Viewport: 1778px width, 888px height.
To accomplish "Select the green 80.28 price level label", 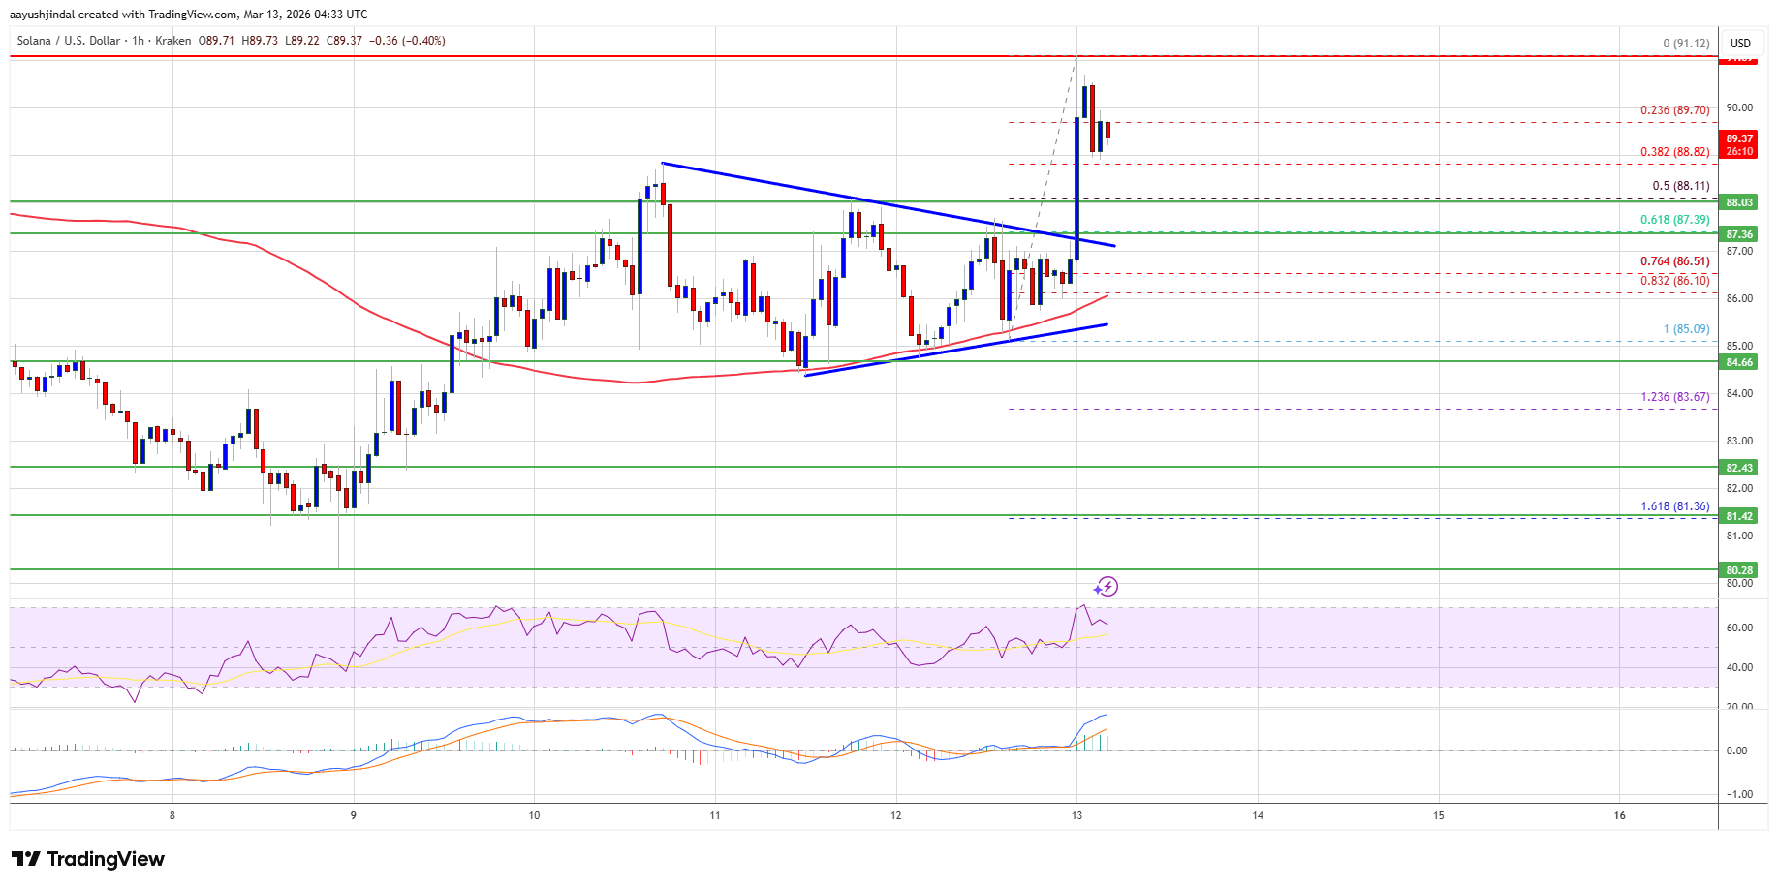I will [x=1738, y=570].
